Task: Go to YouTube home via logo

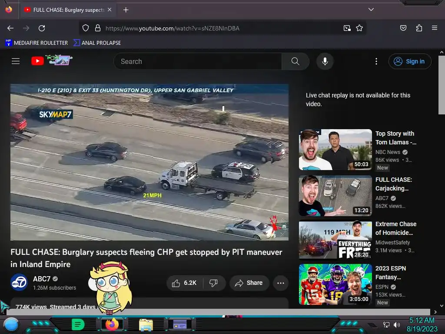Action: tap(52, 60)
